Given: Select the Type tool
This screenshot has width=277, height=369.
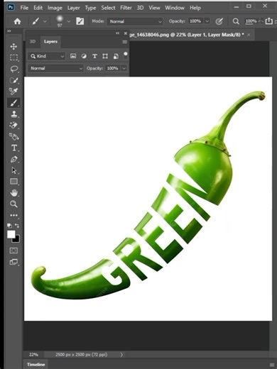Looking at the screenshot, I should click(13, 148).
